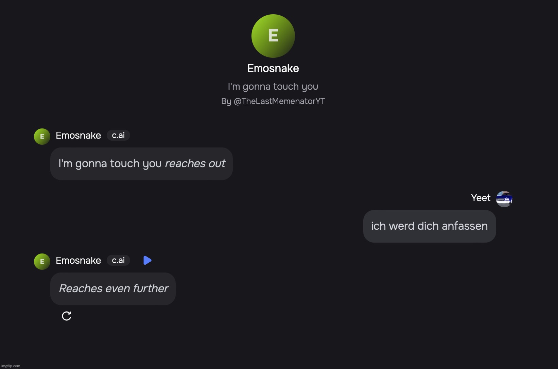
Task: Click the Yeet username label
Action: pyautogui.click(x=481, y=198)
